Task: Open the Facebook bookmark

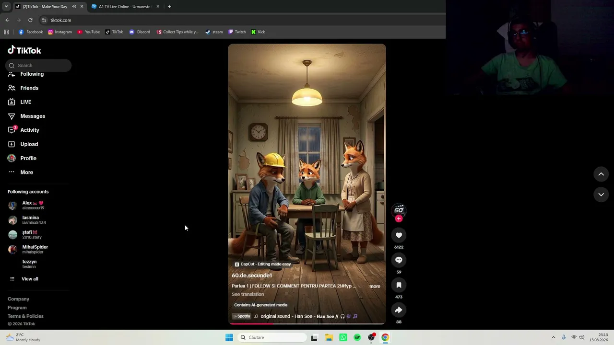Action: point(31,32)
